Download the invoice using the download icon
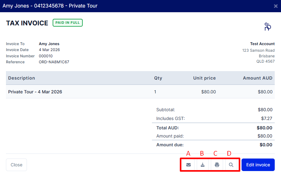 pos(203,165)
